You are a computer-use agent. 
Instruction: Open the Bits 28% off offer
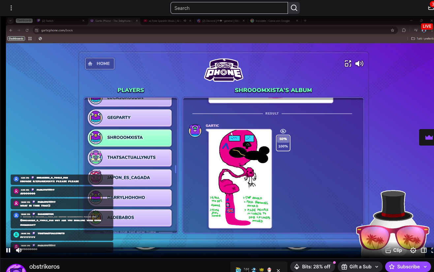(x=312, y=267)
